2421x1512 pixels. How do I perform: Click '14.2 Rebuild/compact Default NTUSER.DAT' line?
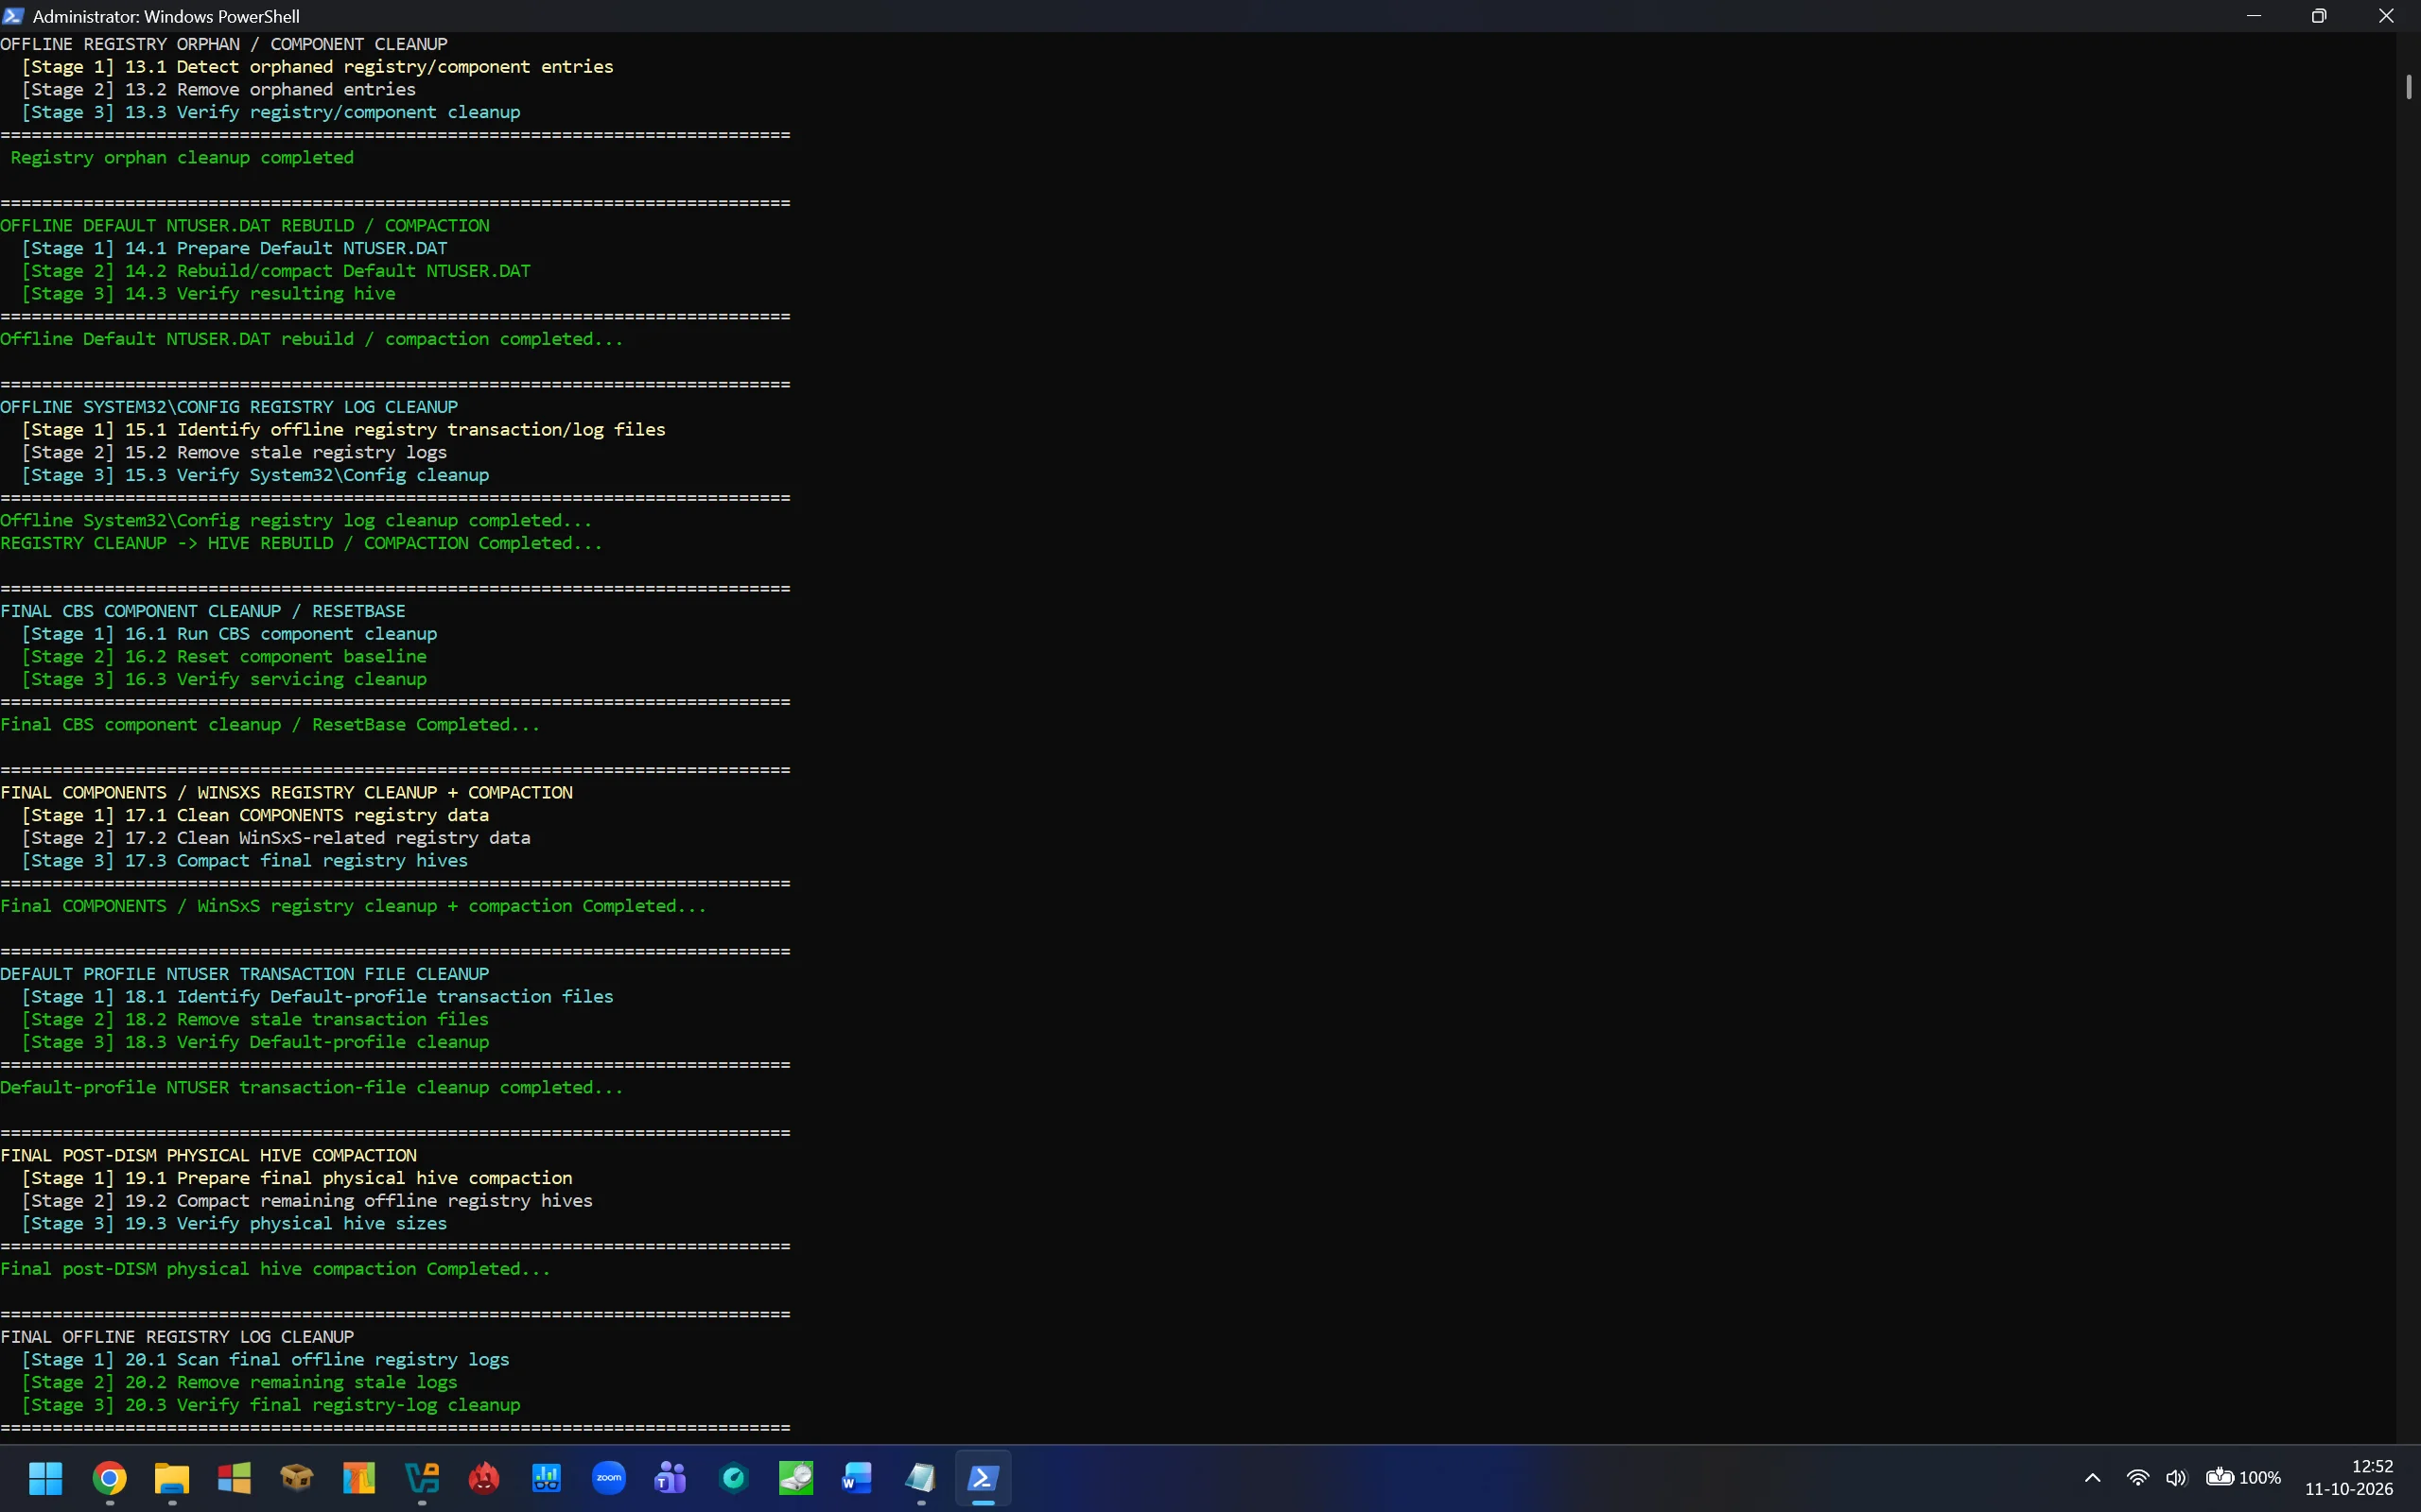pyautogui.click(x=276, y=271)
